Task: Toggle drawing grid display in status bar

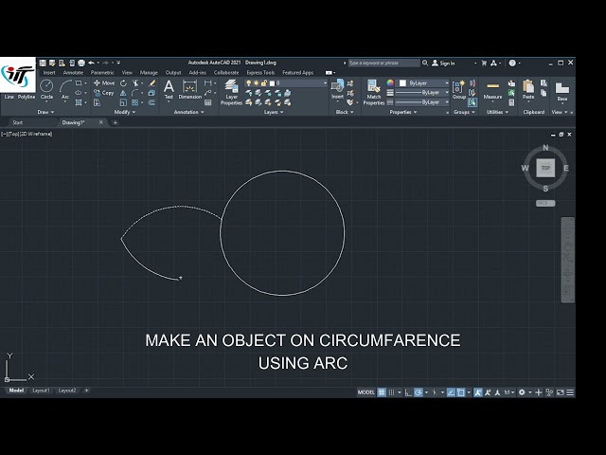Action: 382,392
